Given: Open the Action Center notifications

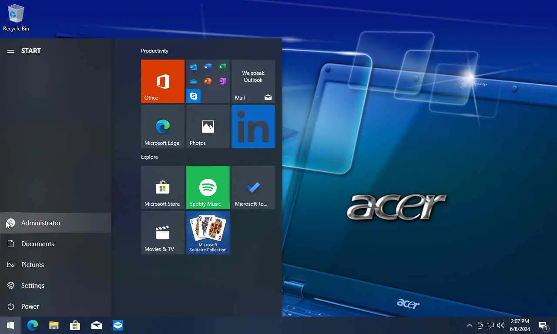Looking at the screenshot, I should tap(543, 325).
